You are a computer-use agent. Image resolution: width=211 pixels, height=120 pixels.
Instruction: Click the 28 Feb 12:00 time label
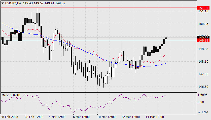pyautogui.click(x=34, y=117)
